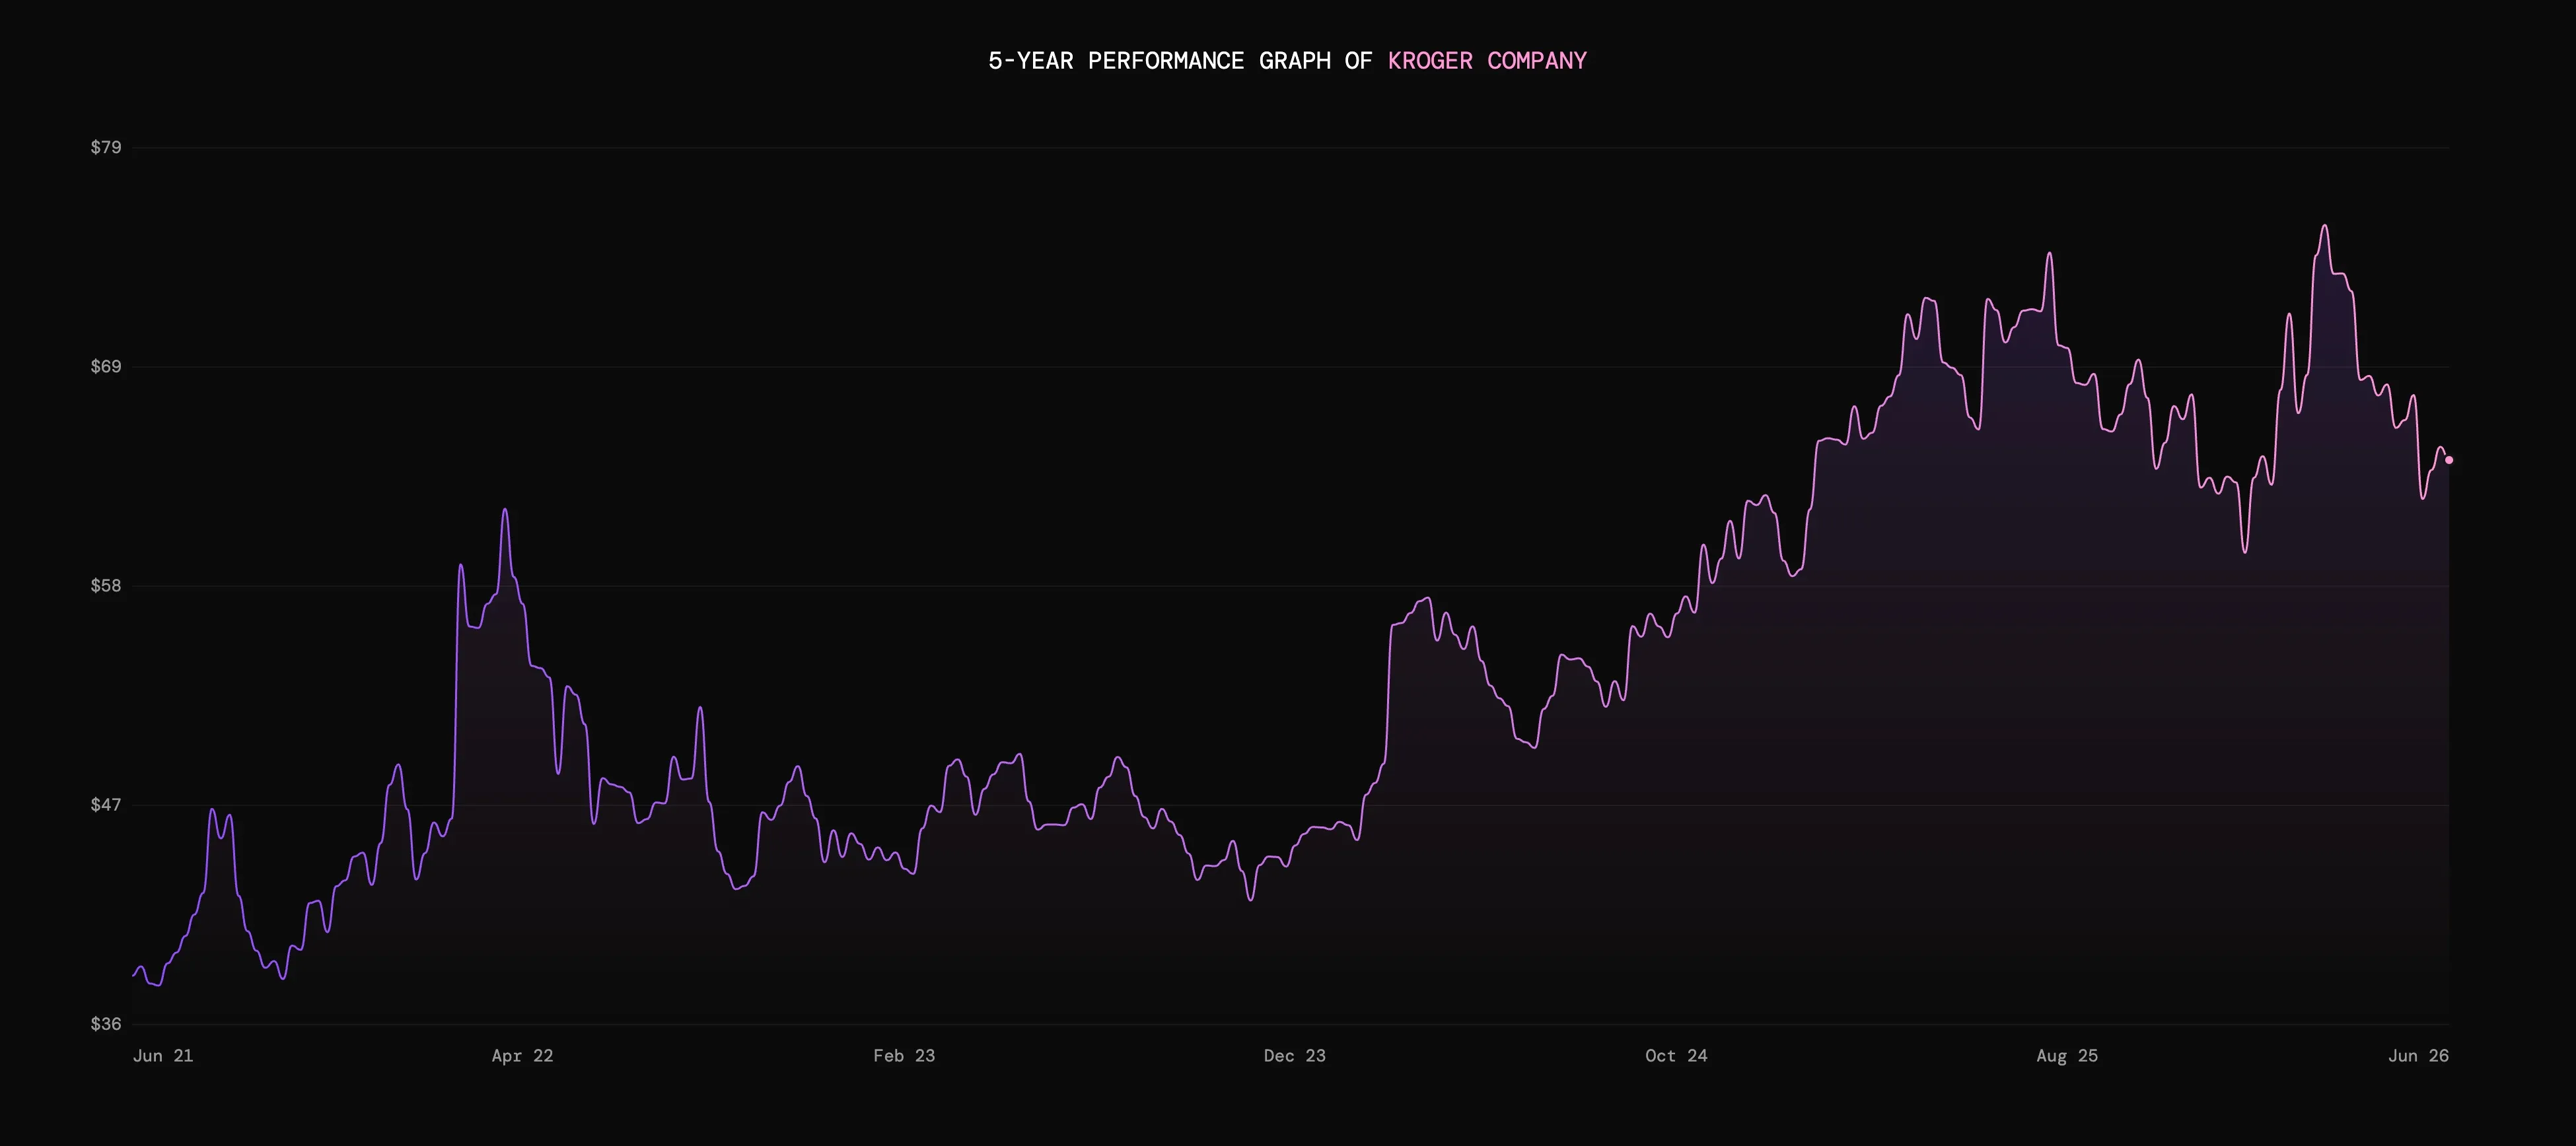Image resolution: width=2576 pixels, height=1146 pixels.
Task: Click the Feb 23 x-axis label
Action: [904, 1056]
